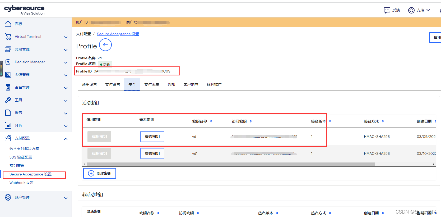Expand the 工具 menu chevron
This screenshot has height=217, width=441.
coord(66,101)
